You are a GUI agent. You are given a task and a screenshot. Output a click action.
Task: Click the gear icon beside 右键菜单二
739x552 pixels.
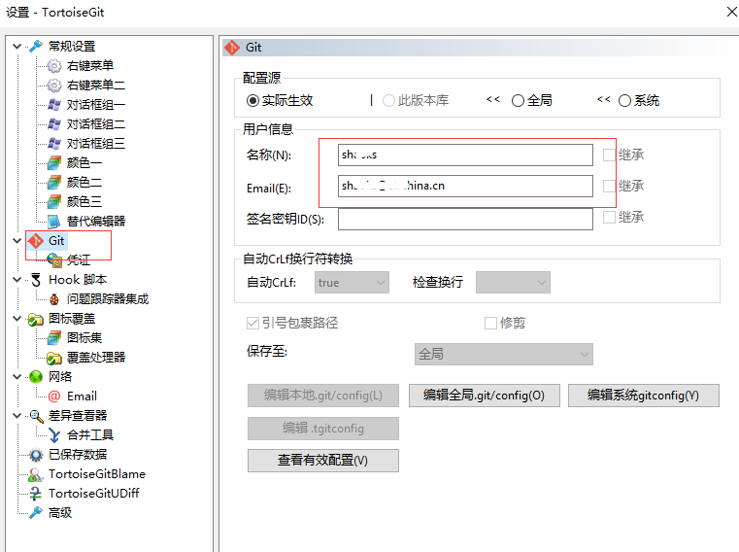point(54,85)
